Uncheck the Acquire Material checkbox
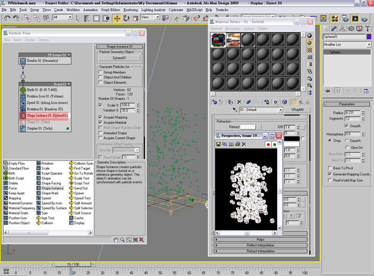Image resolution: width=374 pixels, height=276 pixels. (101, 122)
